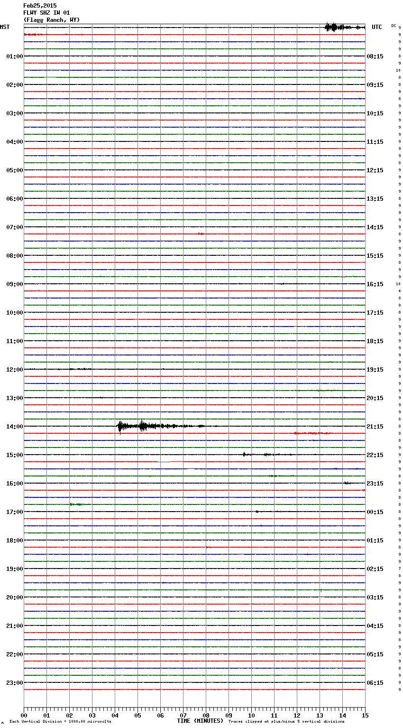
Task: Click the 05:15 UTC time label
Action: tap(375, 654)
